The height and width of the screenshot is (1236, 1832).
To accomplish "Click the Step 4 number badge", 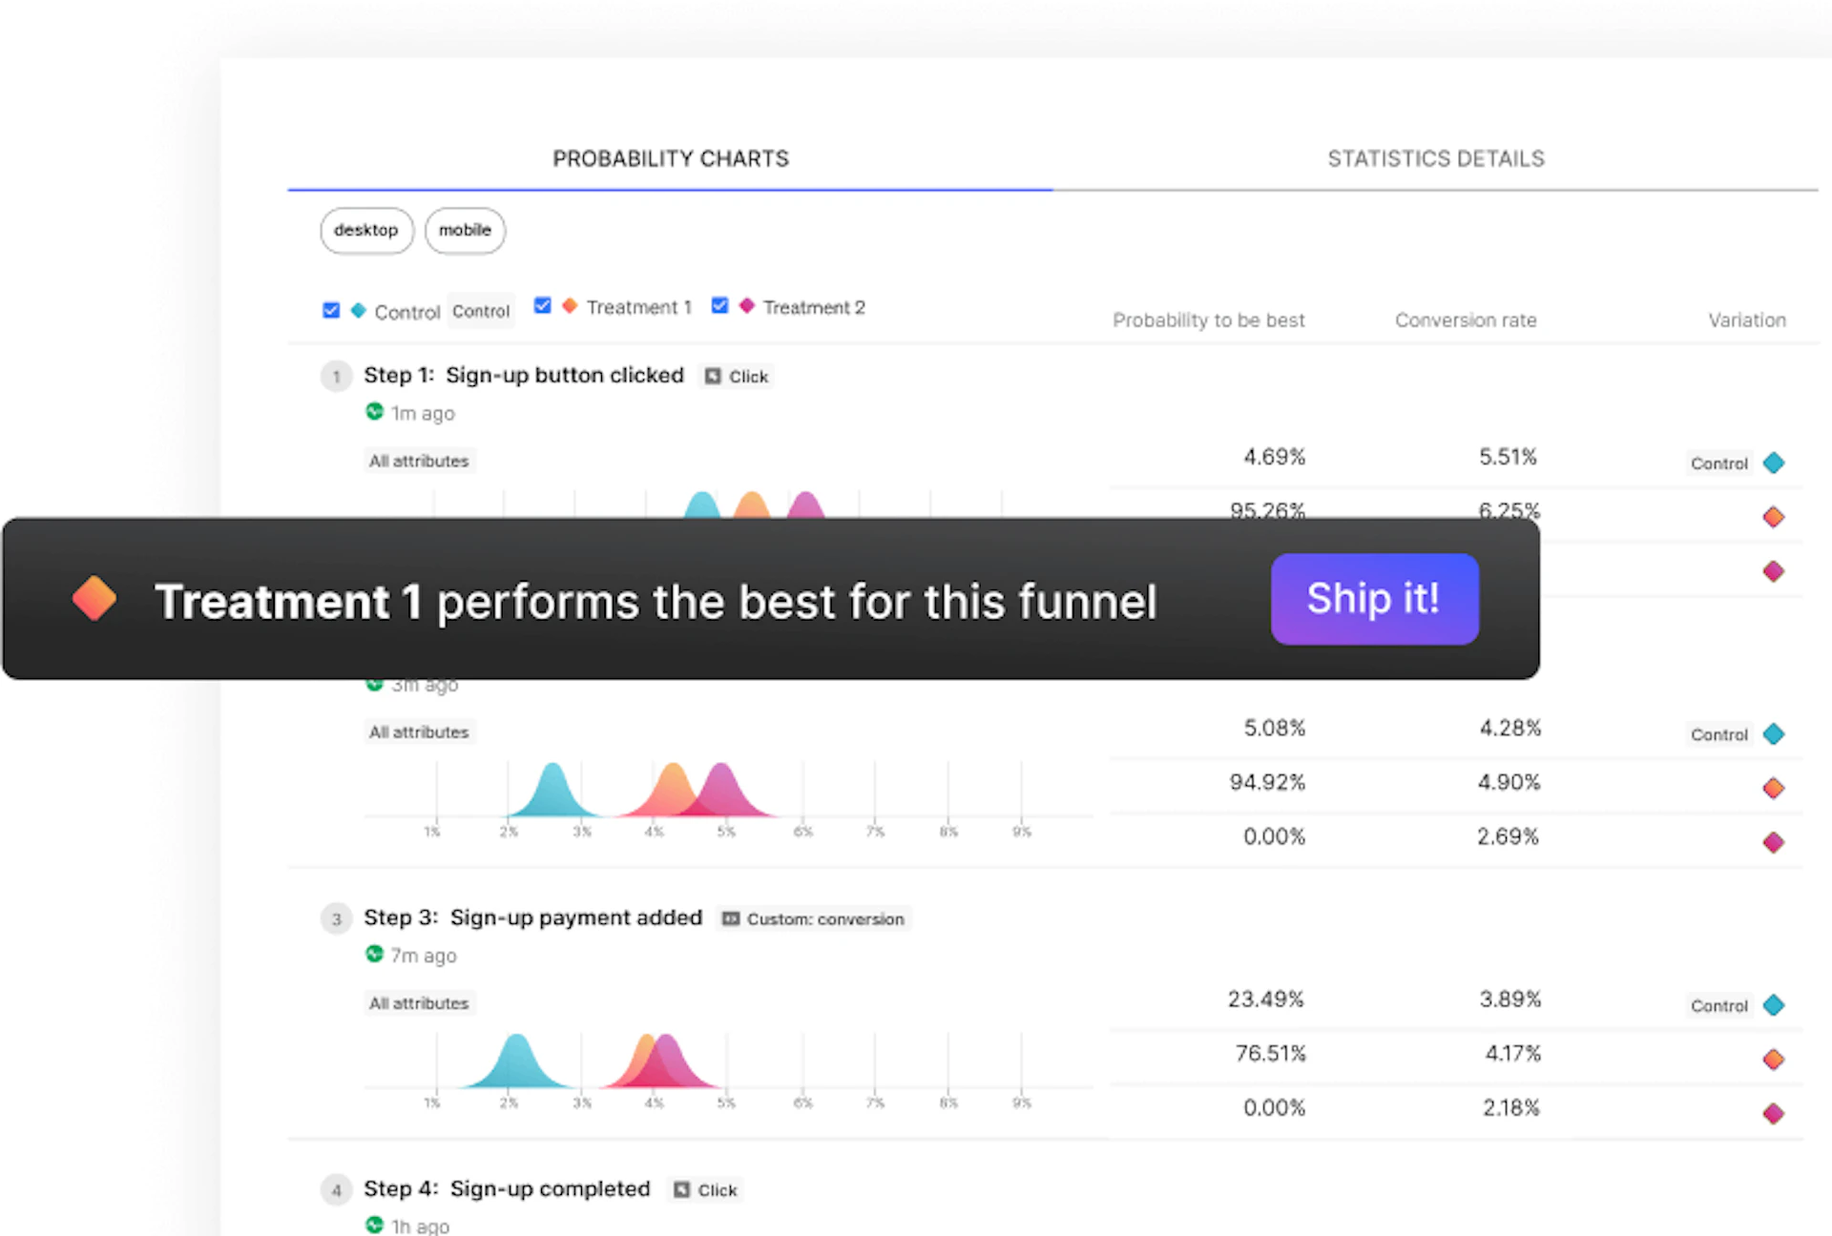I will click(336, 1189).
